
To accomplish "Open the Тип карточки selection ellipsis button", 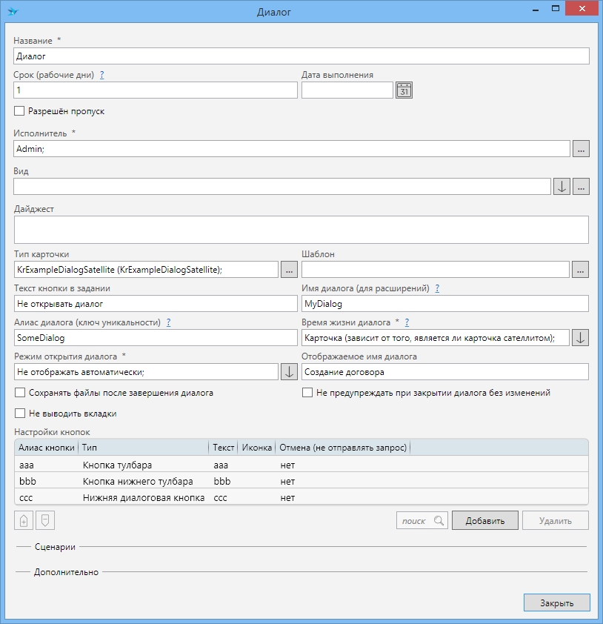I will [289, 270].
